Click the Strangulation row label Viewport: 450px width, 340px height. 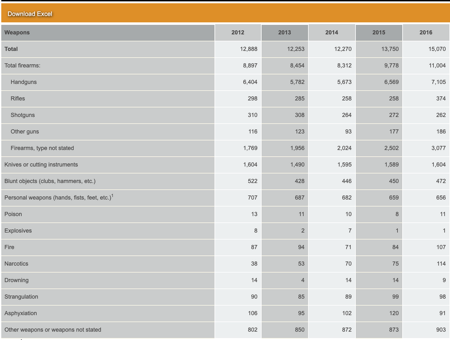[x=21, y=297]
